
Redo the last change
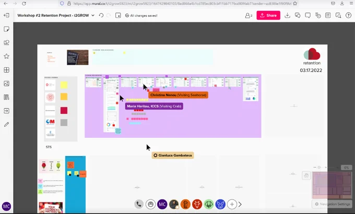tap(109, 16)
